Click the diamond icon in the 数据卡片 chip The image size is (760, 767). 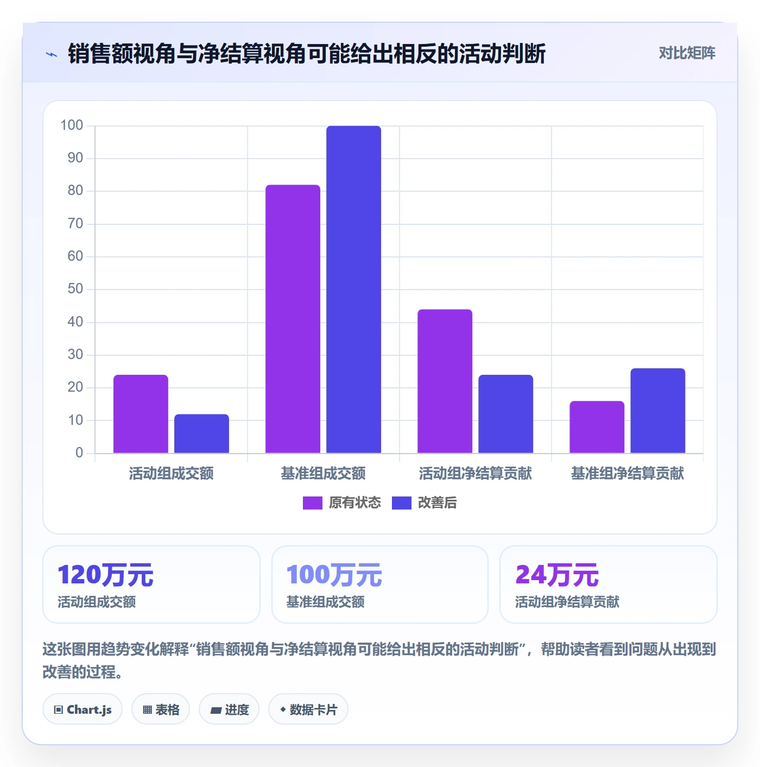coord(283,709)
